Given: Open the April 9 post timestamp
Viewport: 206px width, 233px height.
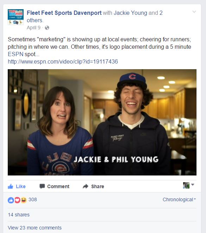Looking at the screenshot, I should click(x=34, y=28).
